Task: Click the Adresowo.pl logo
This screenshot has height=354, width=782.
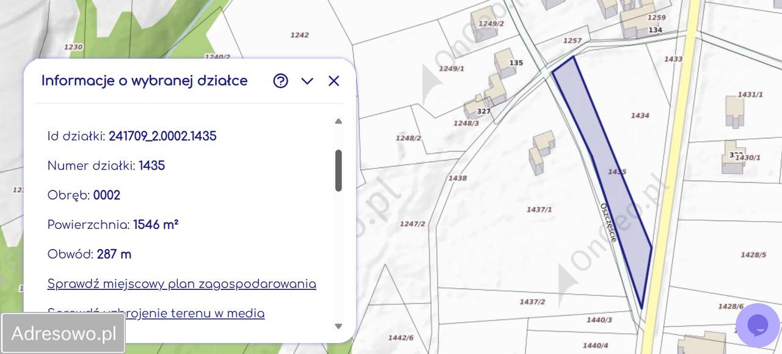Action: 63,333
